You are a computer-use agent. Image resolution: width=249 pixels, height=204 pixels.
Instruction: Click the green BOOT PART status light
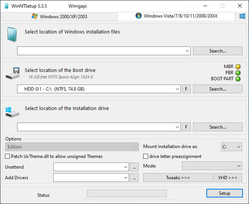[238, 79]
